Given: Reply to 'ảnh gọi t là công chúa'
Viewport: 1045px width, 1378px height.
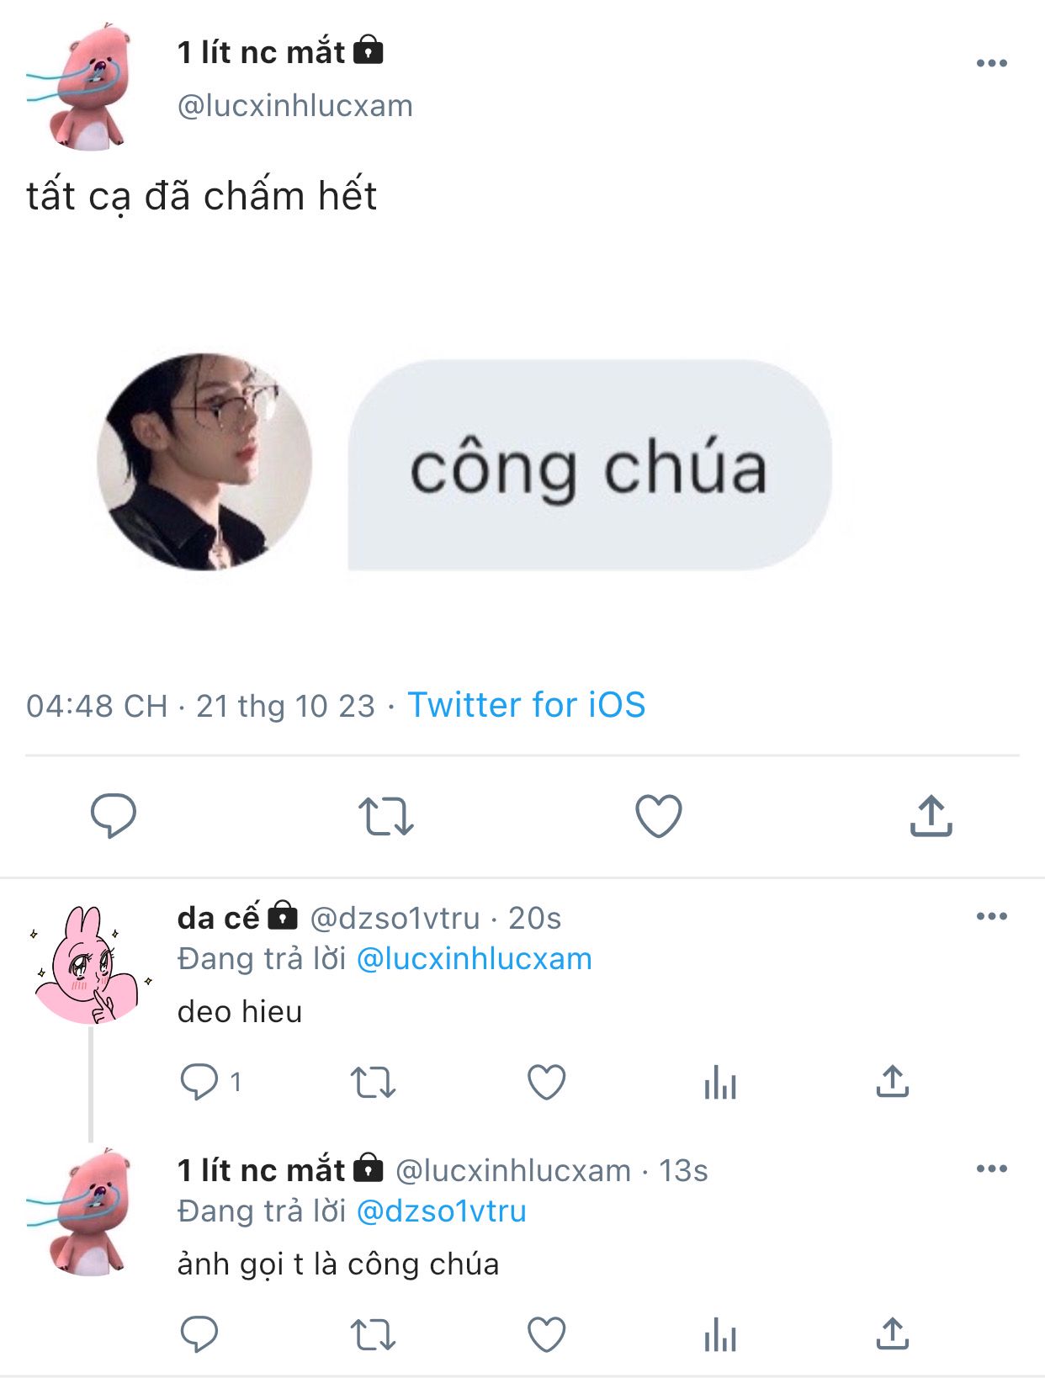Looking at the screenshot, I should click(x=199, y=1334).
